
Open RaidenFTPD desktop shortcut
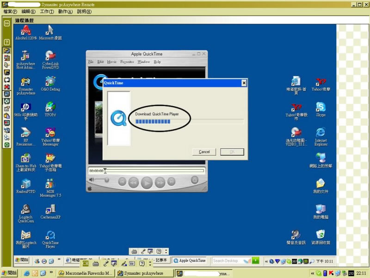[26, 186]
